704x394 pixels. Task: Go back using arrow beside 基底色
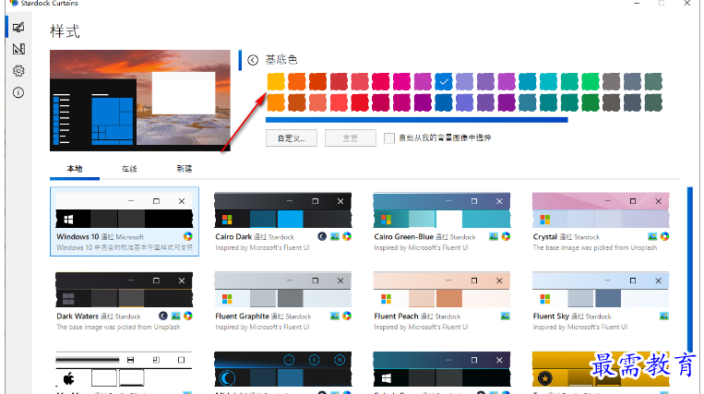click(x=253, y=60)
